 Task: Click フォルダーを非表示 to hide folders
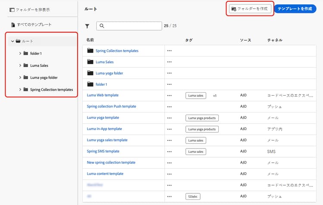33,10
